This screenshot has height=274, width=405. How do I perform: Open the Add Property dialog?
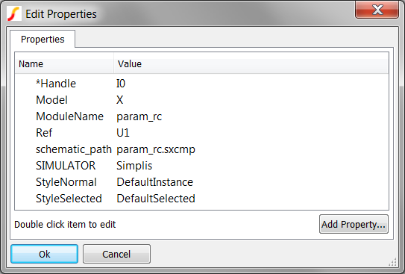354,224
